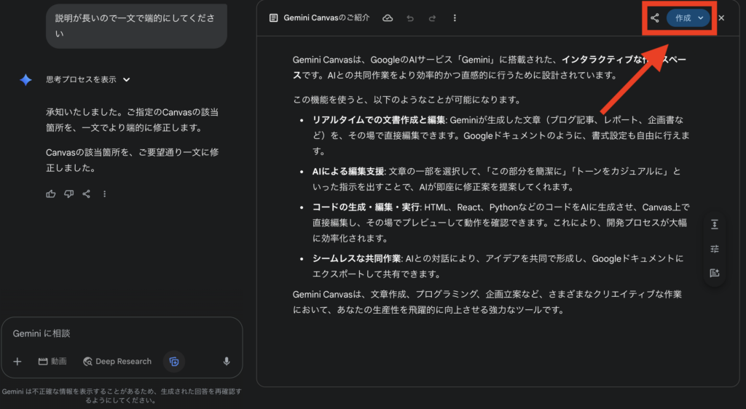Click the 承知いたしました response paragraph

point(133,119)
